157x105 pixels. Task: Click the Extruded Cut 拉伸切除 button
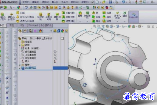pyautogui.click(x=40, y=16)
